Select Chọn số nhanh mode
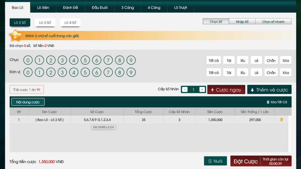Image resolution: width=301 pixels, height=169 pixels. [x=273, y=22]
